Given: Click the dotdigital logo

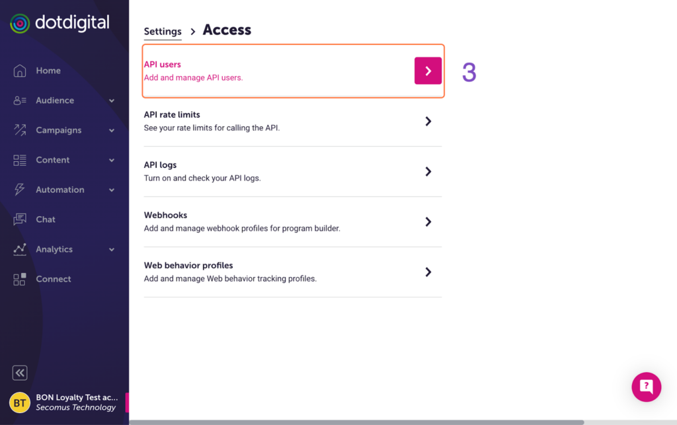Looking at the screenshot, I should 60,24.
